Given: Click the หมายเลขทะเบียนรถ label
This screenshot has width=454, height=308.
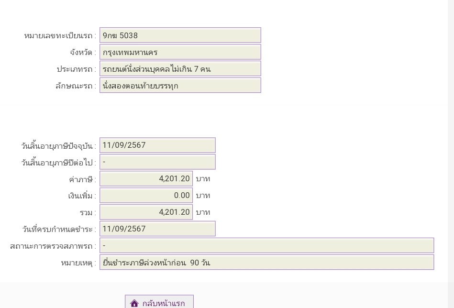Looking at the screenshot, I should (60, 35).
